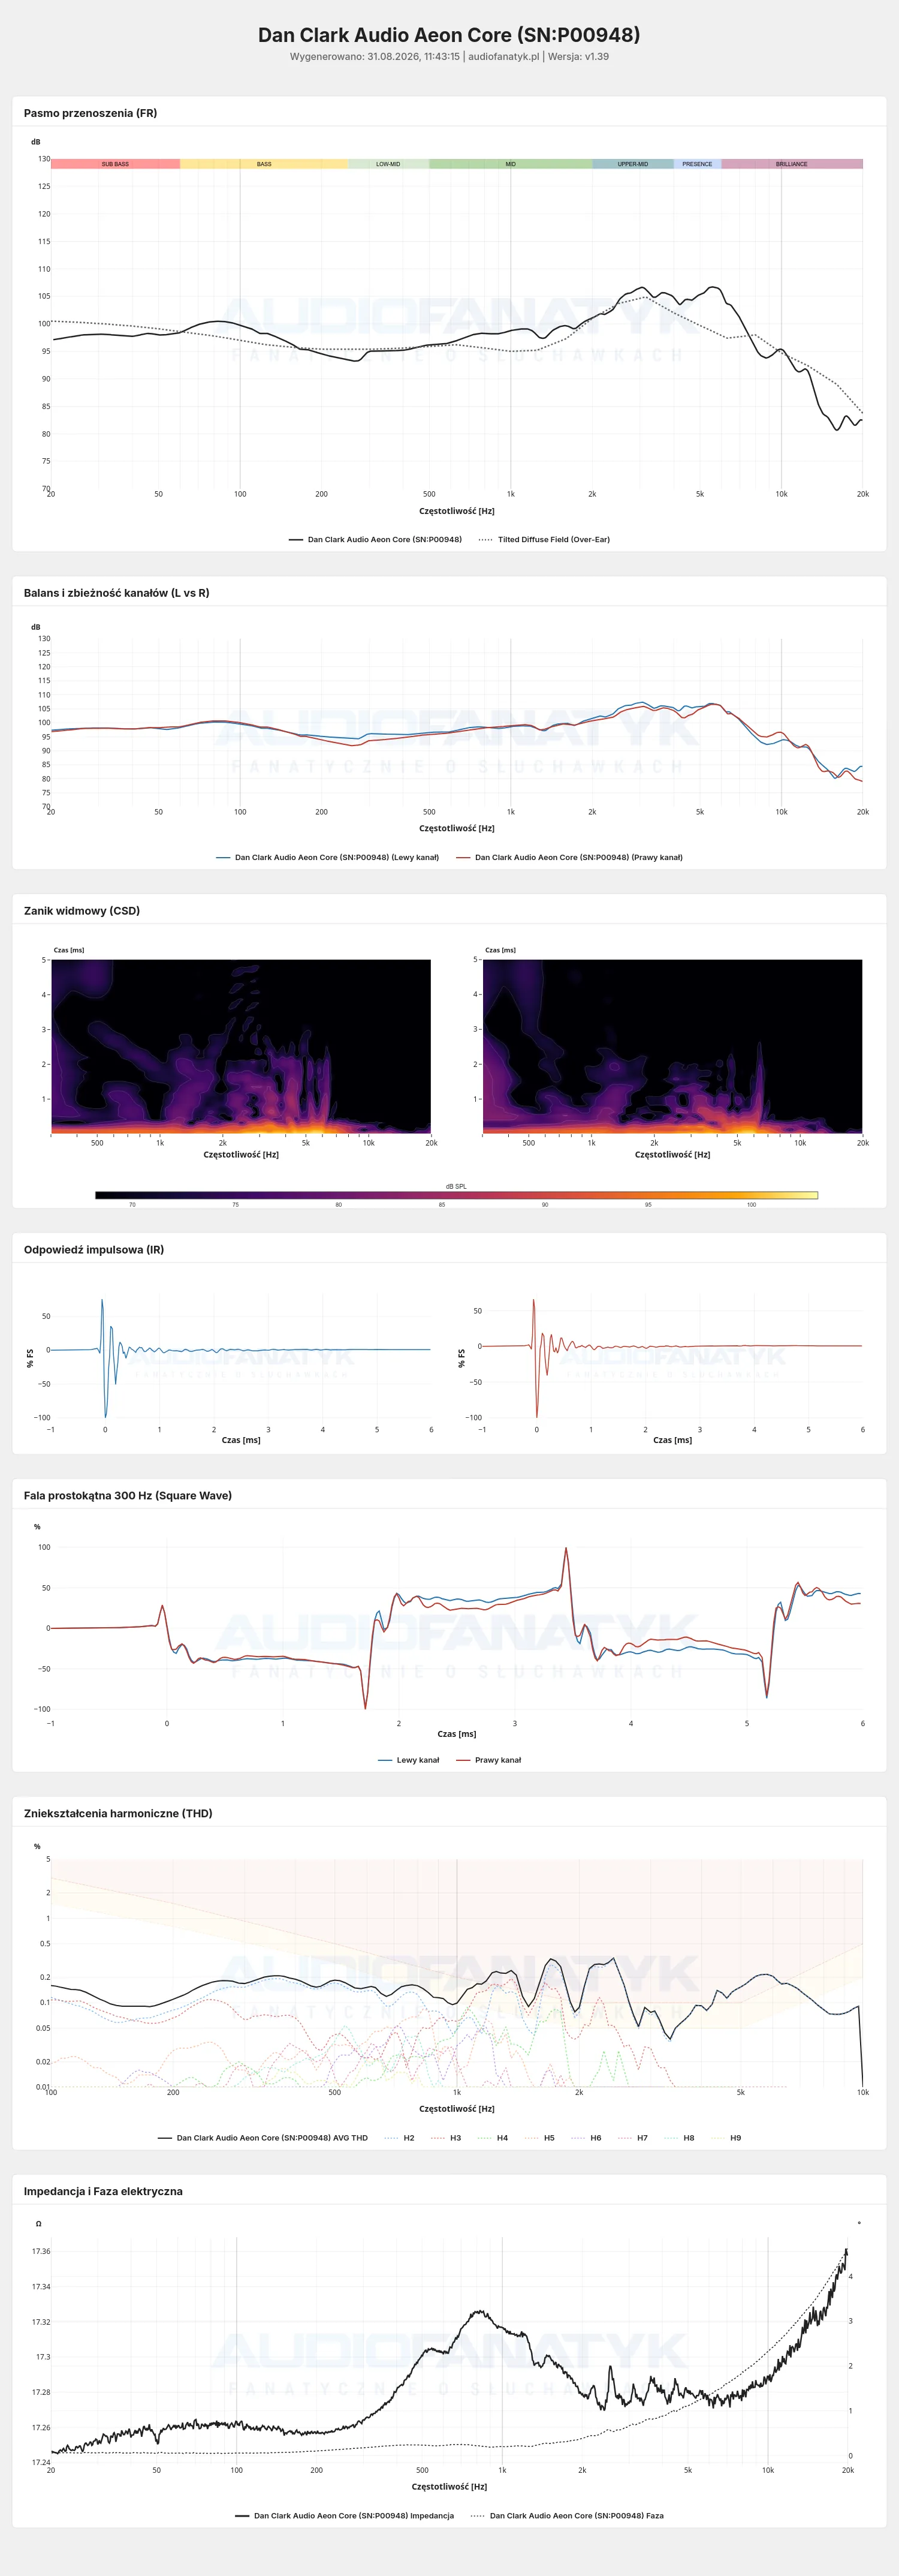Toggle the H7 harmonic legend entry
This screenshot has width=899, height=2576.
tap(633, 2138)
